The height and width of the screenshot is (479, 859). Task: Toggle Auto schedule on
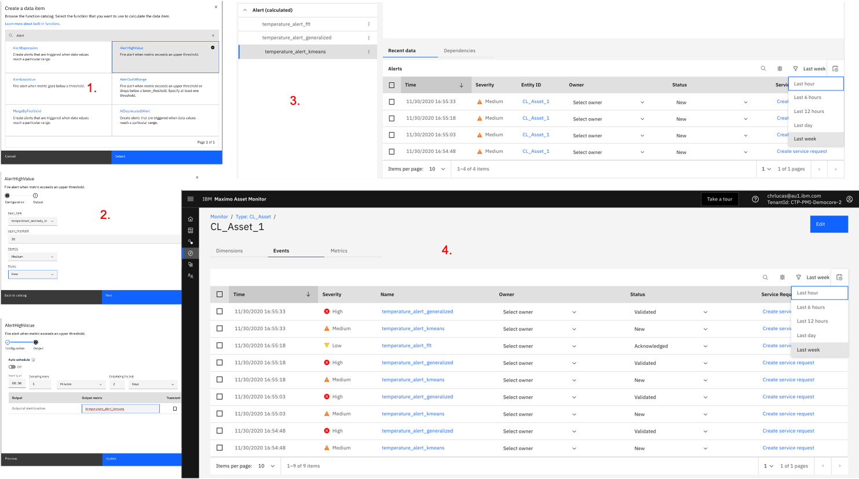[12, 367]
